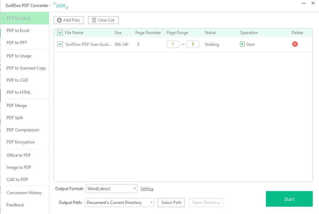The width and height of the screenshot is (319, 214).
Task: Open the OCR feature next to the title
Action: pyautogui.click(x=60, y=5)
